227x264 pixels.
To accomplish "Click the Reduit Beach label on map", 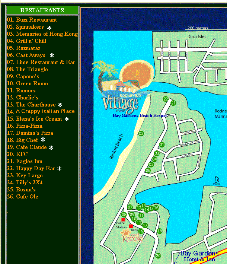I will tap(116, 147).
